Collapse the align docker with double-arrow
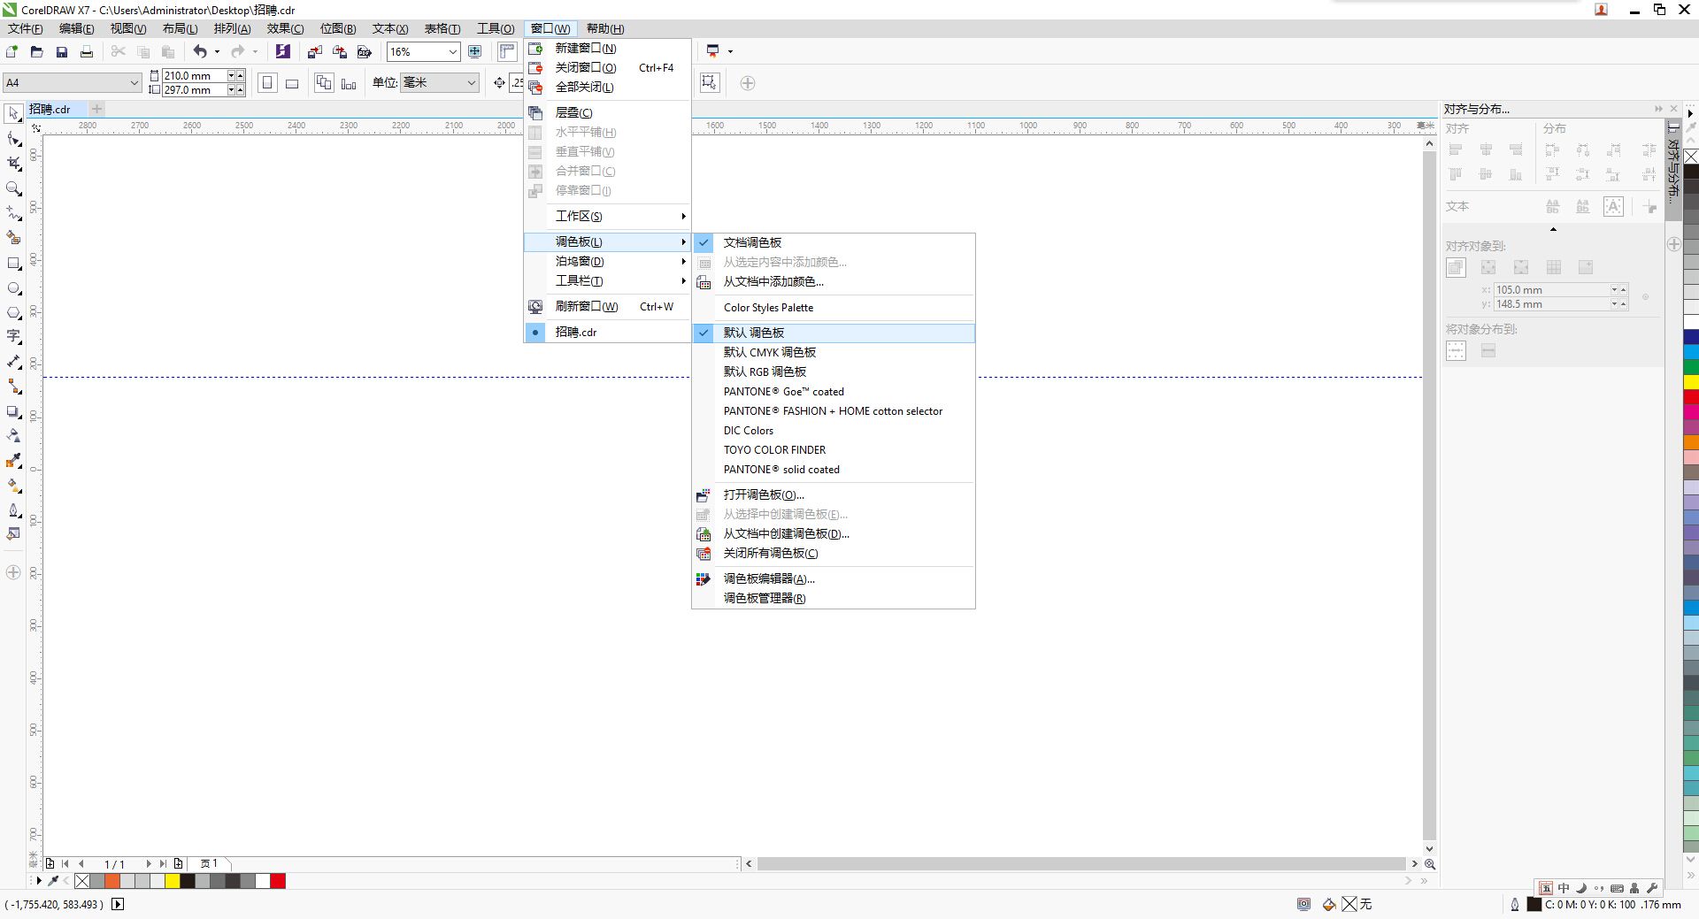 pos(1658,109)
